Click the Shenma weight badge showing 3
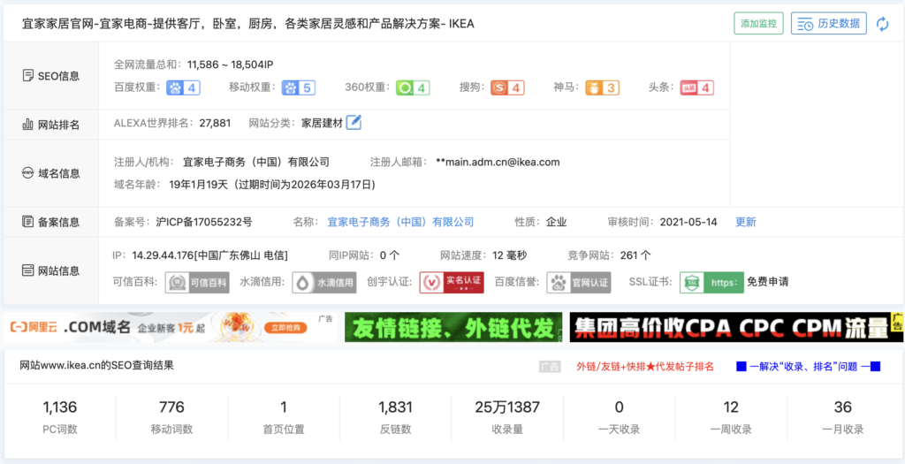The height and width of the screenshot is (464, 905). pyautogui.click(x=602, y=87)
